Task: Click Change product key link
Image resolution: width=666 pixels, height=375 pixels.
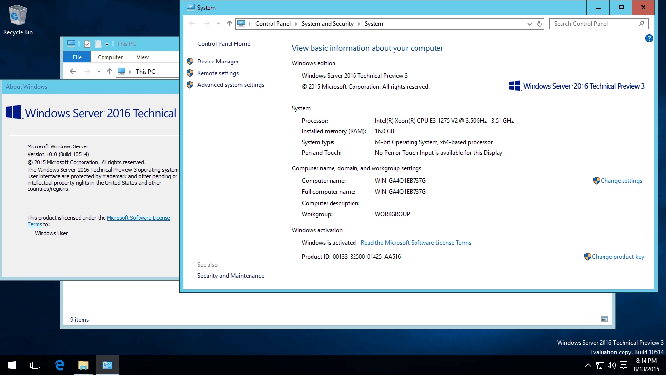Action: pos(618,257)
